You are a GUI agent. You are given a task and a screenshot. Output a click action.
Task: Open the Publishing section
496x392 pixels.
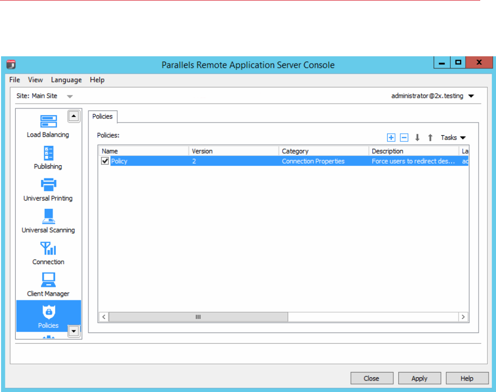click(48, 158)
